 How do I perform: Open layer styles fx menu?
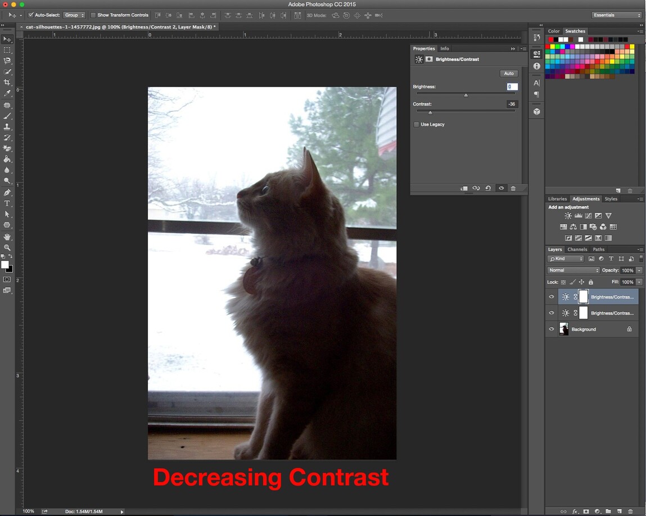[575, 511]
